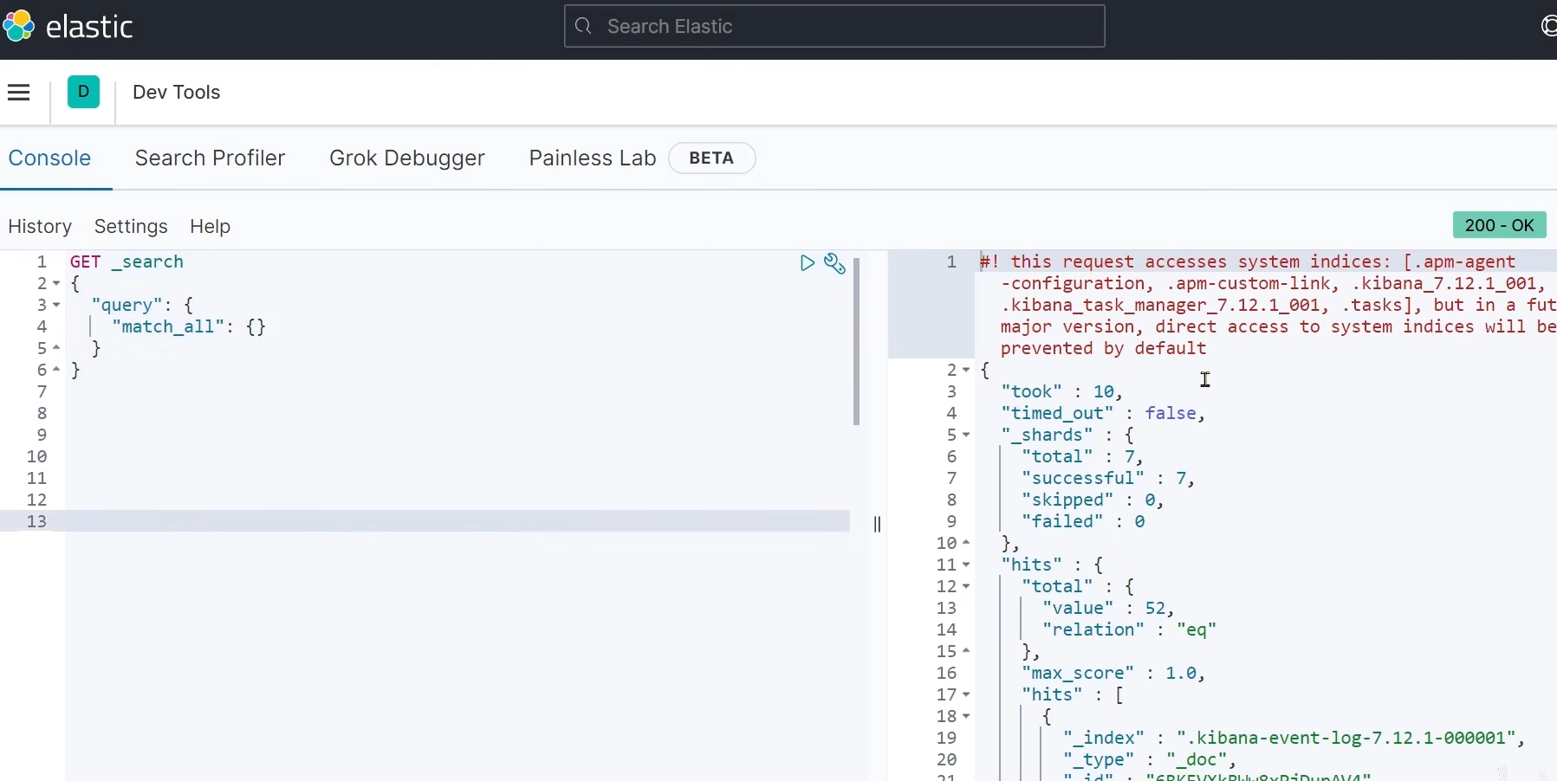This screenshot has width=1557, height=781.
Task: Click editor line number 10
Action: click(37, 457)
